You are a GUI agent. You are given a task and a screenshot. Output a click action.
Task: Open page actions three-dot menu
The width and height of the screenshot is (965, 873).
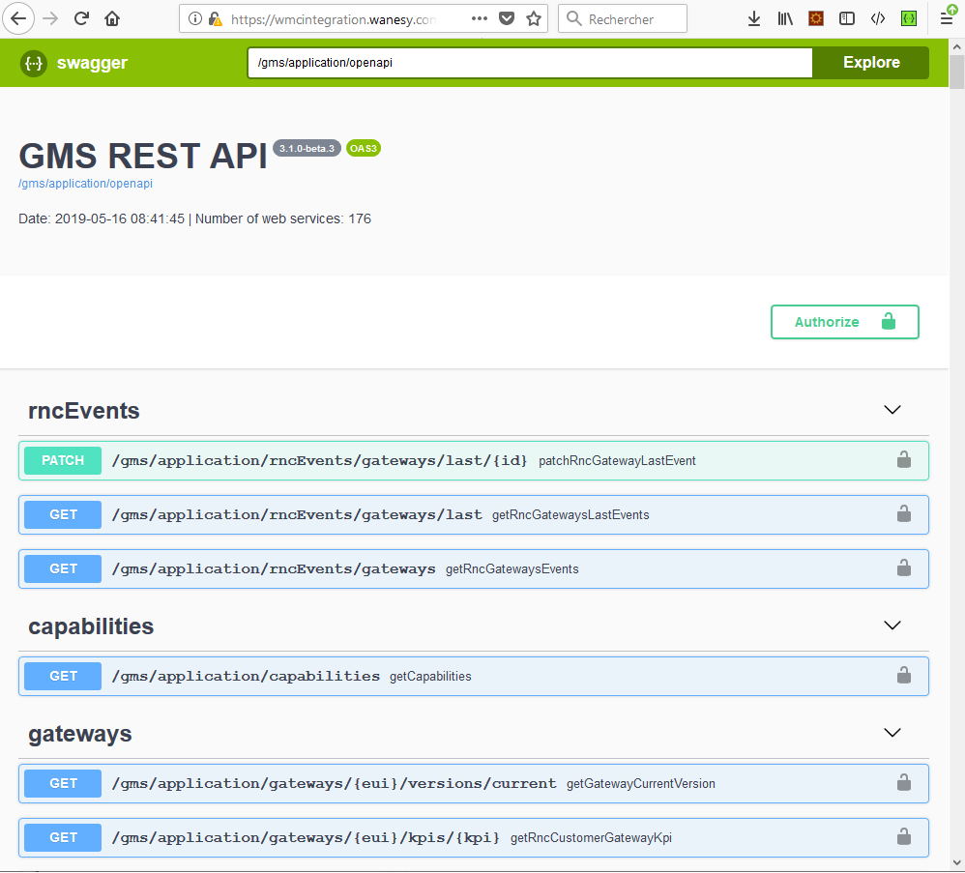pos(480,18)
